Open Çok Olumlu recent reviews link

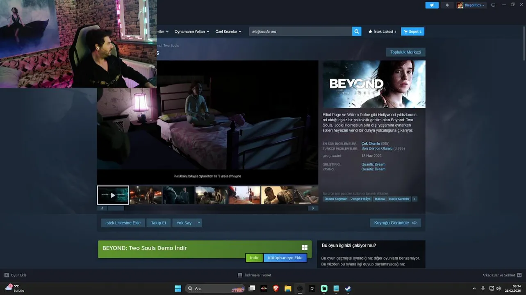371,144
